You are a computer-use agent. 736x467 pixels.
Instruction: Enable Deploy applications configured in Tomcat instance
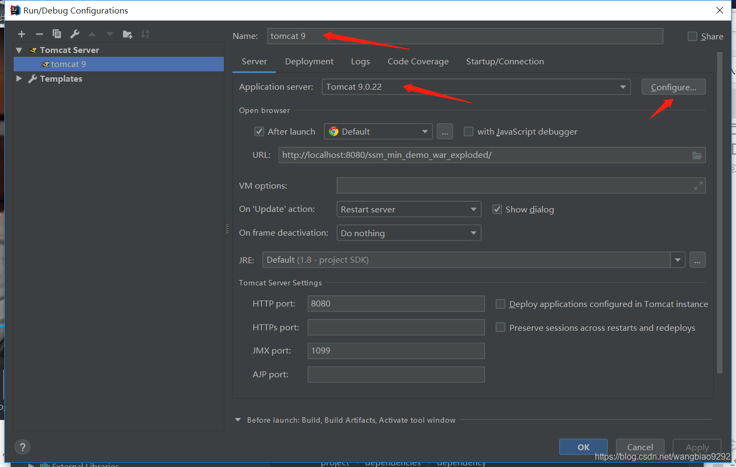[x=500, y=304]
